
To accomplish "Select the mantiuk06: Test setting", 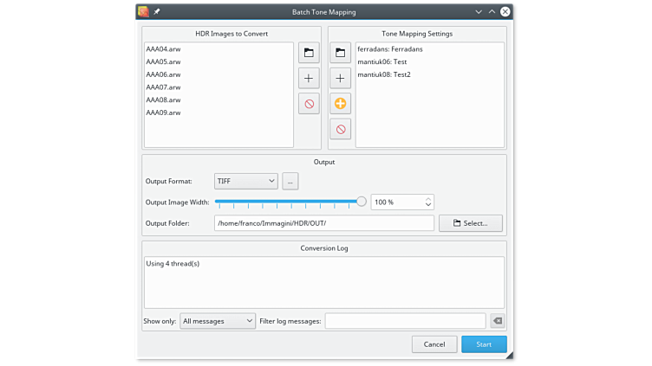I will (x=382, y=62).
